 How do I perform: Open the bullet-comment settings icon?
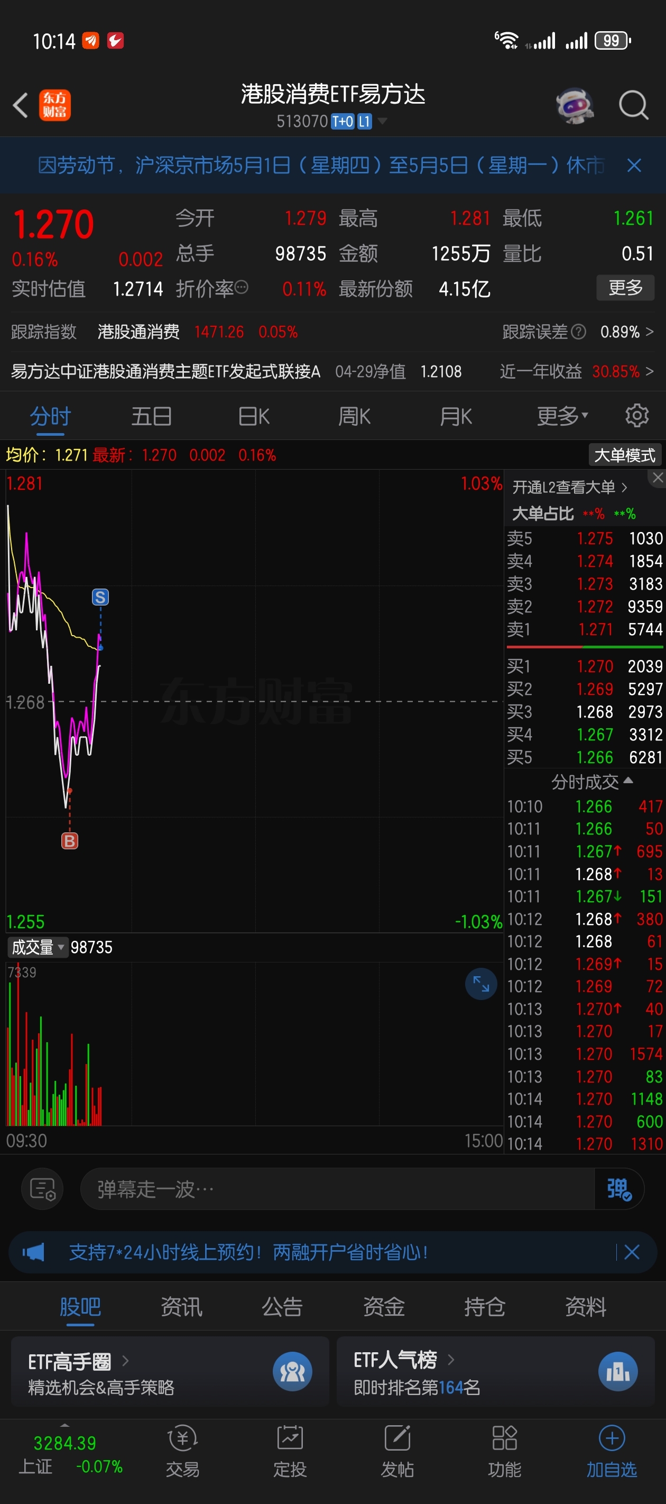(42, 1188)
